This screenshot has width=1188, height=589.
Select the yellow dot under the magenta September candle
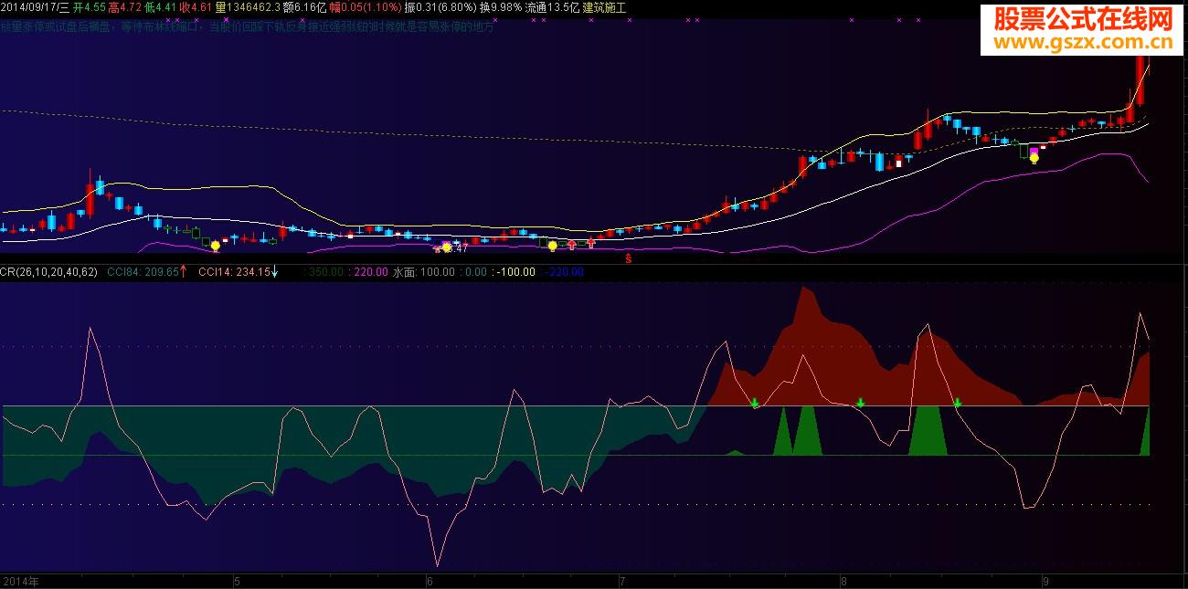click(1034, 158)
